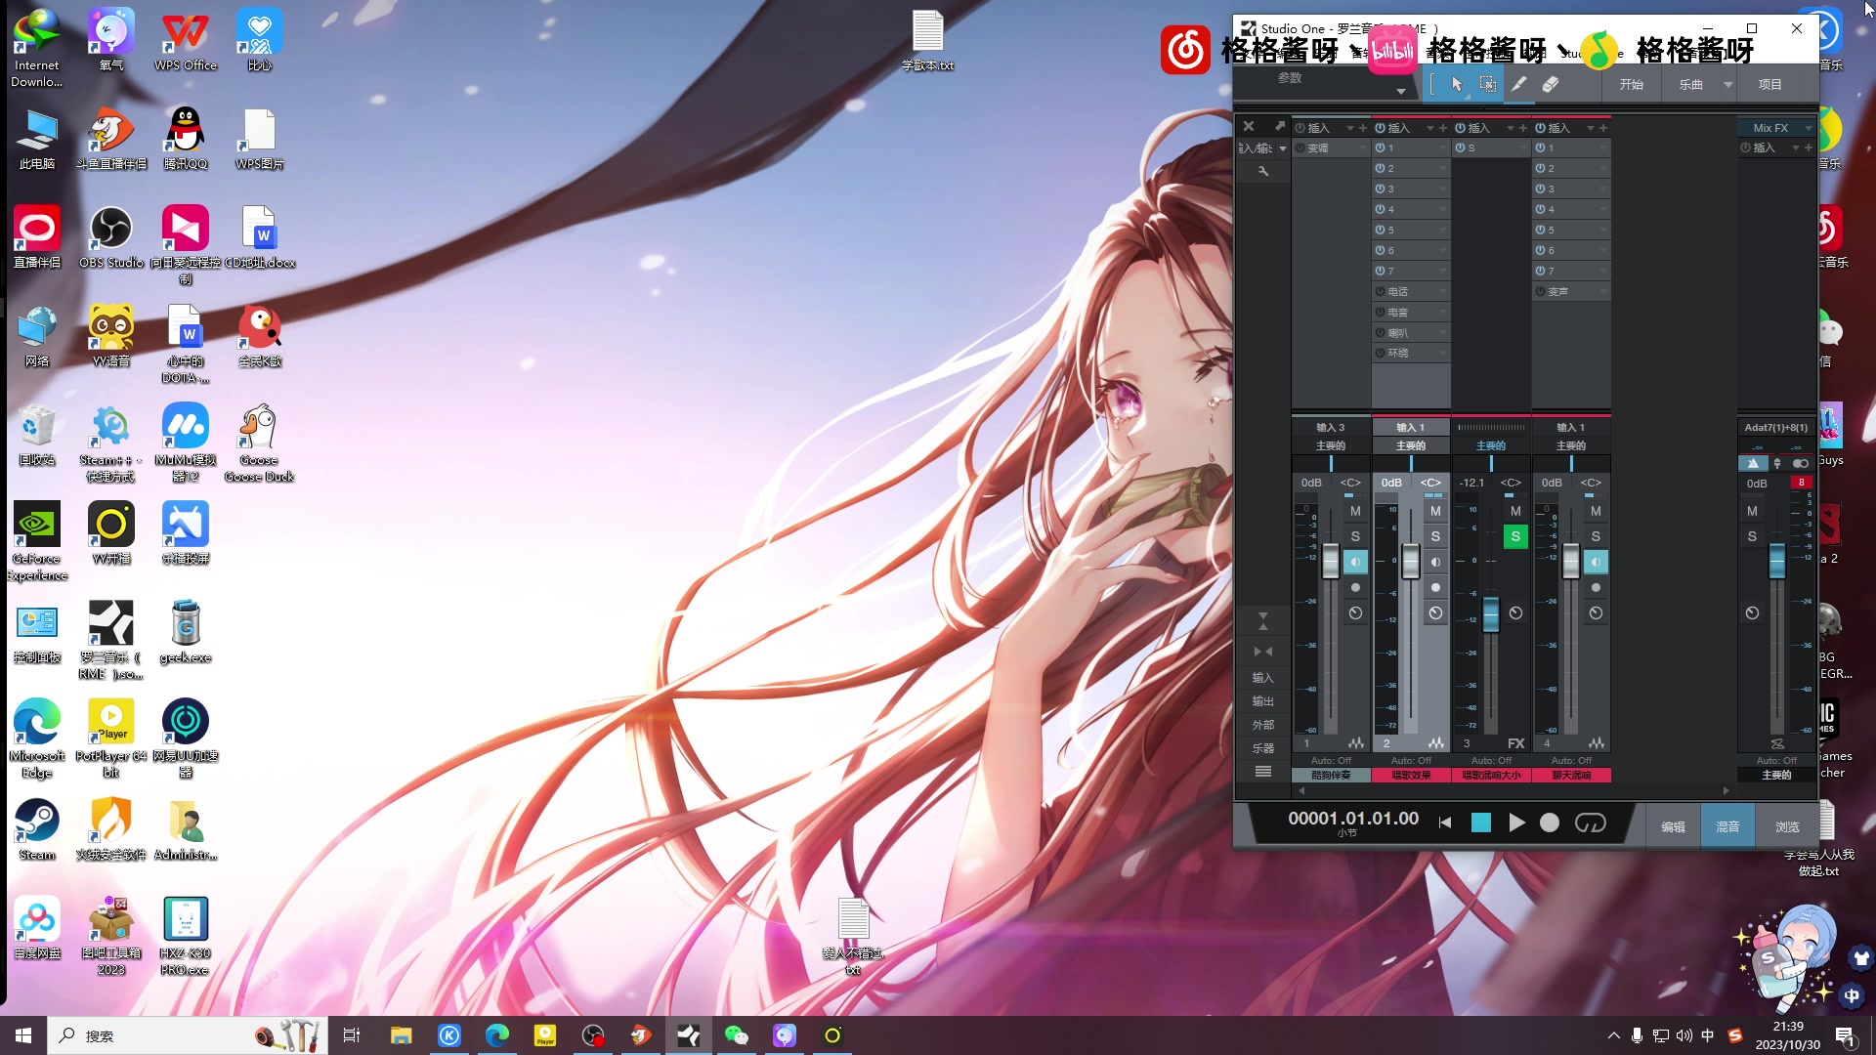This screenshot has width=1876, height=1055.
Task: Solo channel 2 唱歌效果
Action: pos(1435,536)
